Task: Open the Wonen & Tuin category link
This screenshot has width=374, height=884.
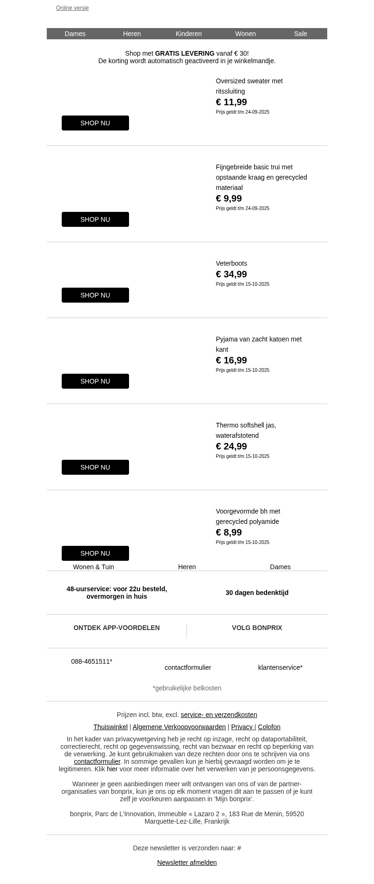Action: [93, 567]
